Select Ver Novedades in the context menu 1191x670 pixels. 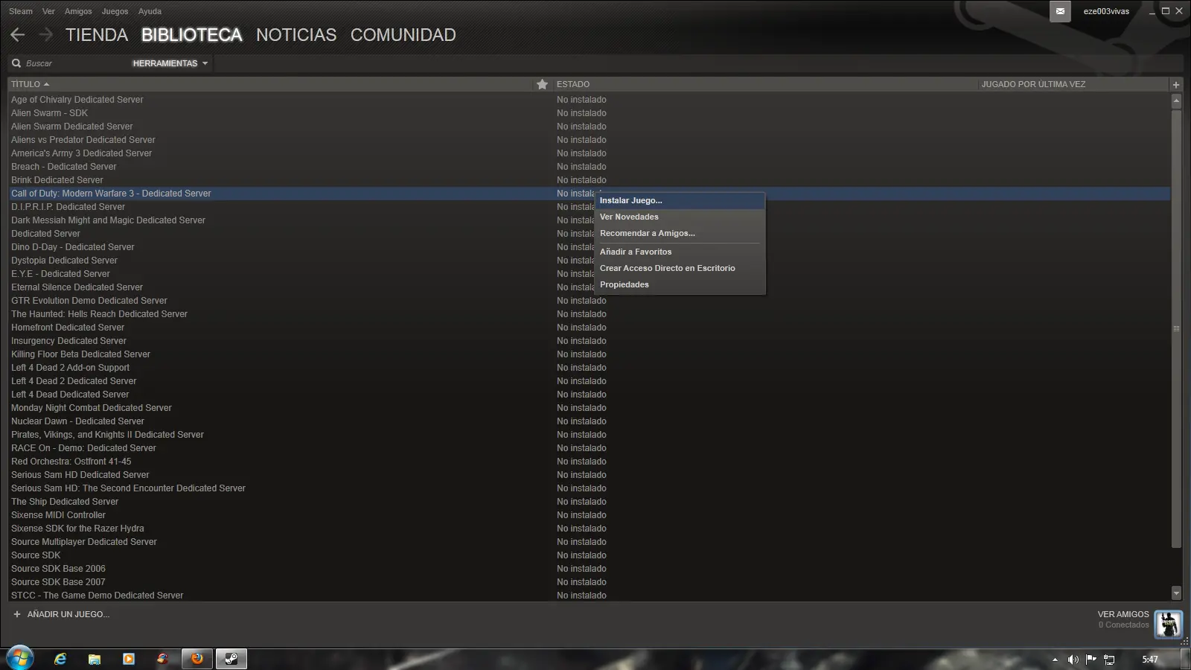click(680, 217)
